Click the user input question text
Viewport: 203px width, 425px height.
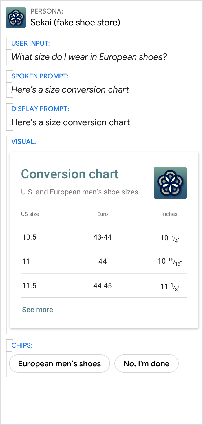coord(89,57)
